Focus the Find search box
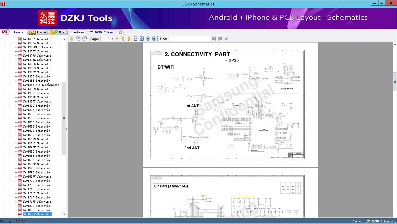 click(189, 39)
